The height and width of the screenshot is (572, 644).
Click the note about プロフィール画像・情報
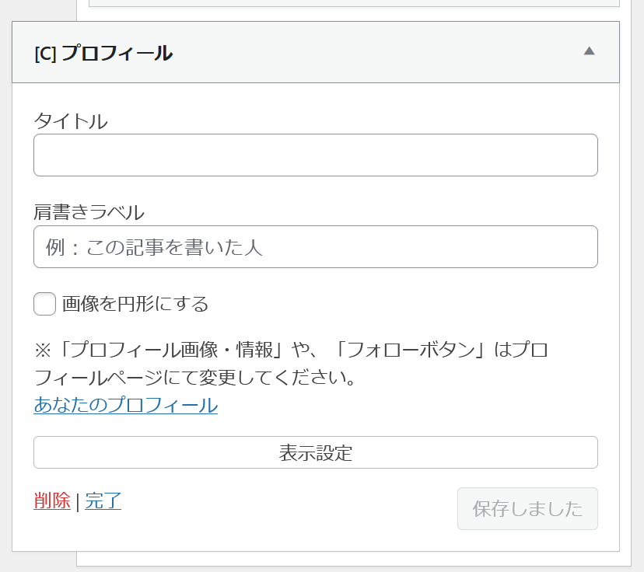(x=291, y=350)
